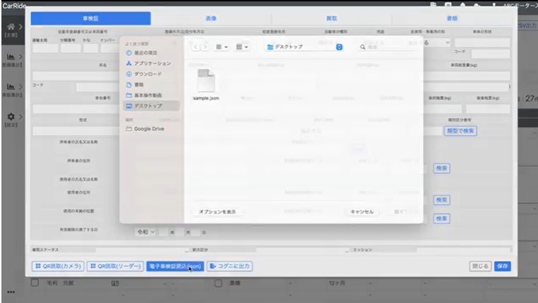Click the back arrow in file dialog

coord(196,47)
